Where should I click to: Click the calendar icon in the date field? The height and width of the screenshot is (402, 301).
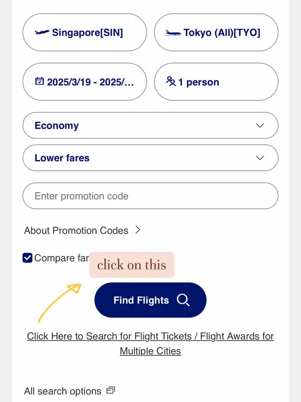40,81
